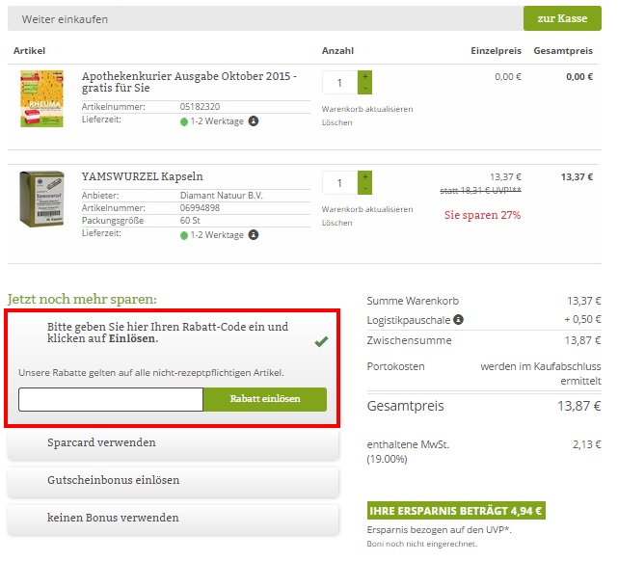Click Löschen to remove YAMSWURZEL Kapseln

pos(337,223)
